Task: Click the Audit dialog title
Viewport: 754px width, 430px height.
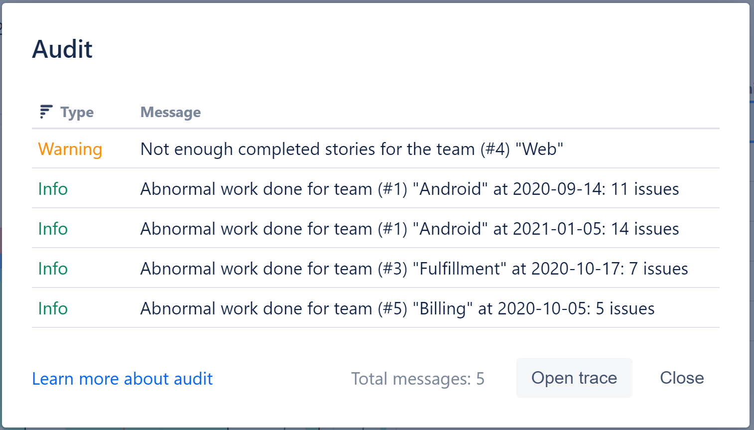Action: tap(62, 48)
